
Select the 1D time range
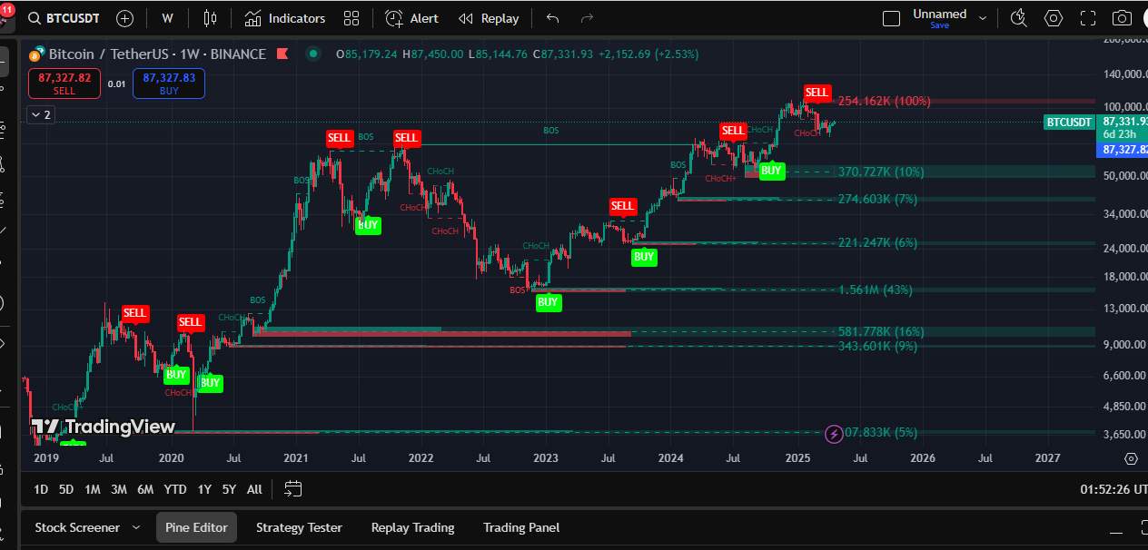click(41, 489)
